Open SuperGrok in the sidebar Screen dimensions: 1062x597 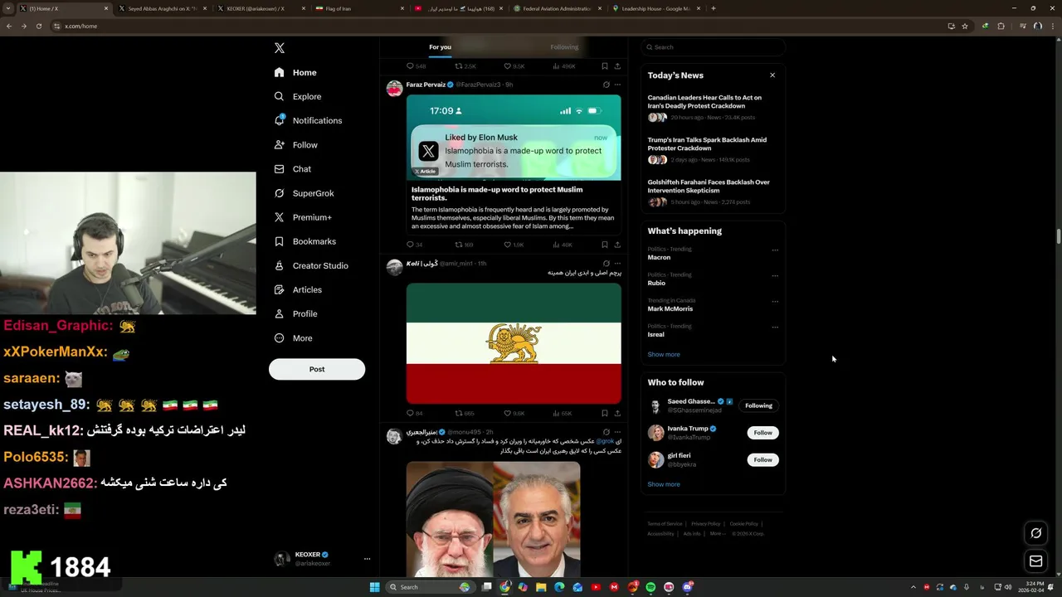pyautogui.click(x=304, y=193)
